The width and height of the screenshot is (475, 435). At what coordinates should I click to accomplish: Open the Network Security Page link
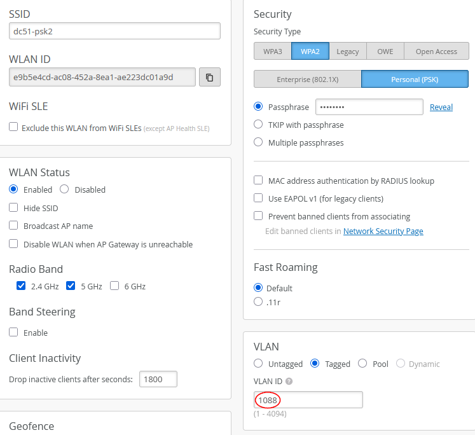pos(383,231)
